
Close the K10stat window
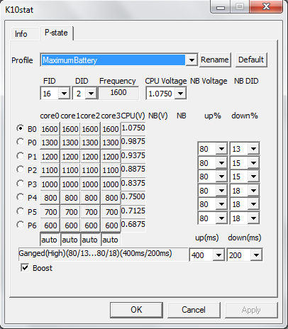coord(266,6)
